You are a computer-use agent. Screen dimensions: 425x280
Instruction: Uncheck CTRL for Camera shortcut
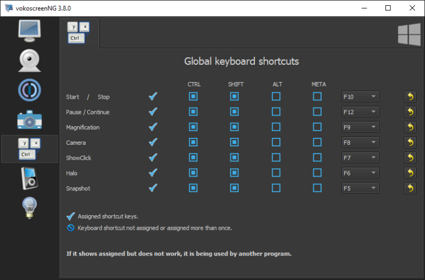(193, 142)
